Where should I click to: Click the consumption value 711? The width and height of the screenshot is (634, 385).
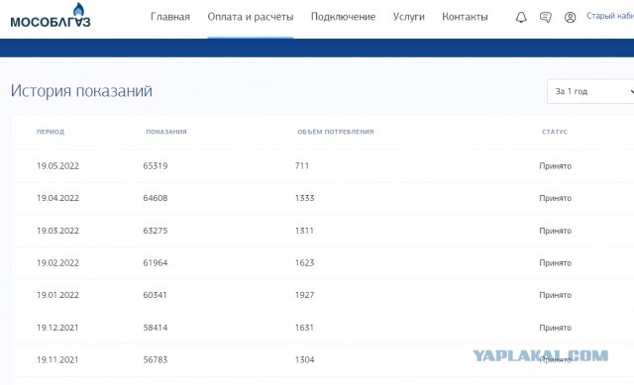pyautogui.click(x=302, y=166)
